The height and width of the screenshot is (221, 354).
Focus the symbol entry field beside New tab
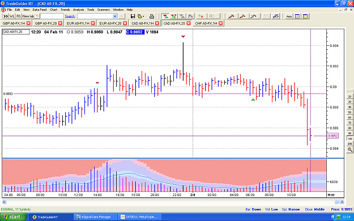tap(52, 16)
